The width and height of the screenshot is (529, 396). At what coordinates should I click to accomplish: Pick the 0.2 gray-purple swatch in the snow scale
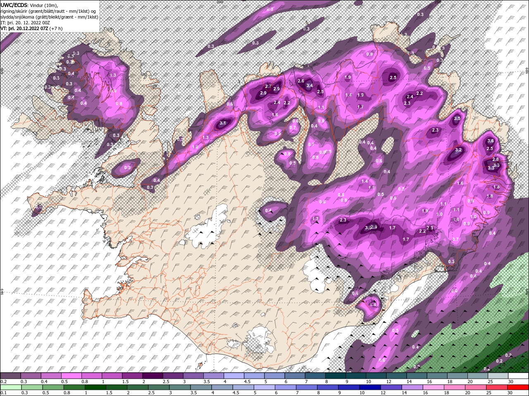(x=10, y=375)
